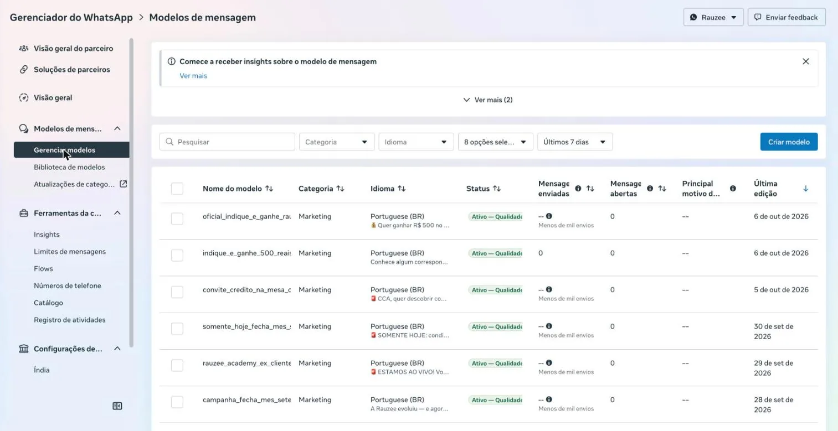Sort by Nome do modelo arrows
838x431 pixels.
[x=269, y=189]
